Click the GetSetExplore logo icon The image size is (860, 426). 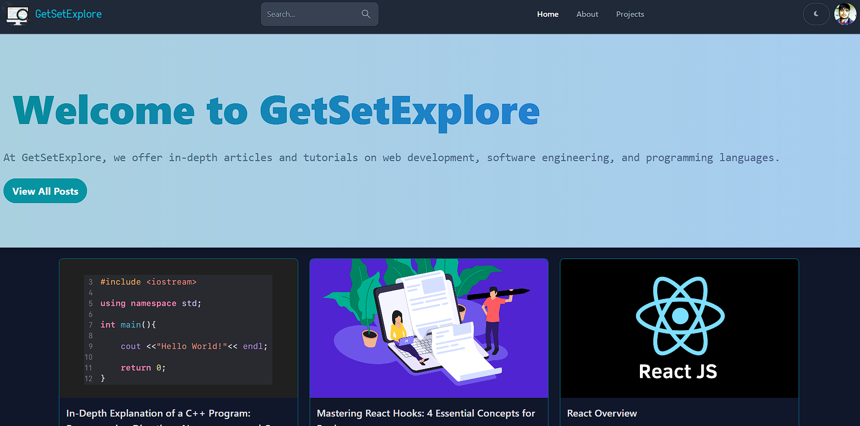(x=18, y=15)
